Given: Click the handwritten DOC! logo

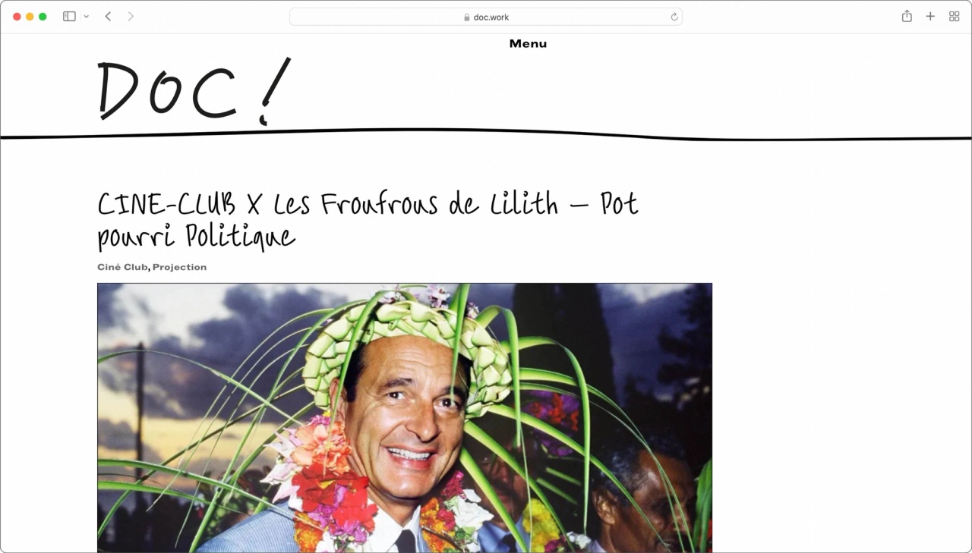Looking at the screenshot, I should coord(194,90).
